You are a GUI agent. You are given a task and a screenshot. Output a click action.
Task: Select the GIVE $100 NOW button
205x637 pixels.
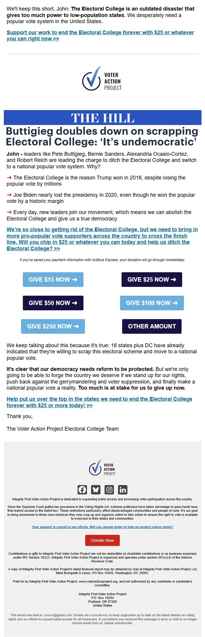(x=152, y=303)
